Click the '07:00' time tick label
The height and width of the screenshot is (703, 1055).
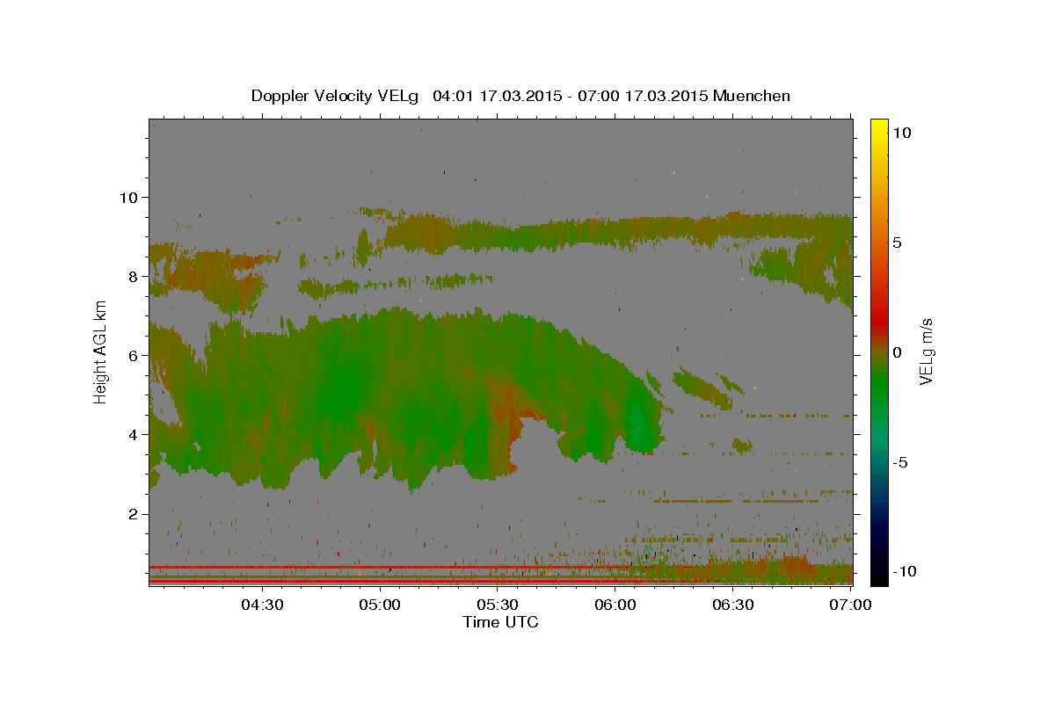click(850, 605)
